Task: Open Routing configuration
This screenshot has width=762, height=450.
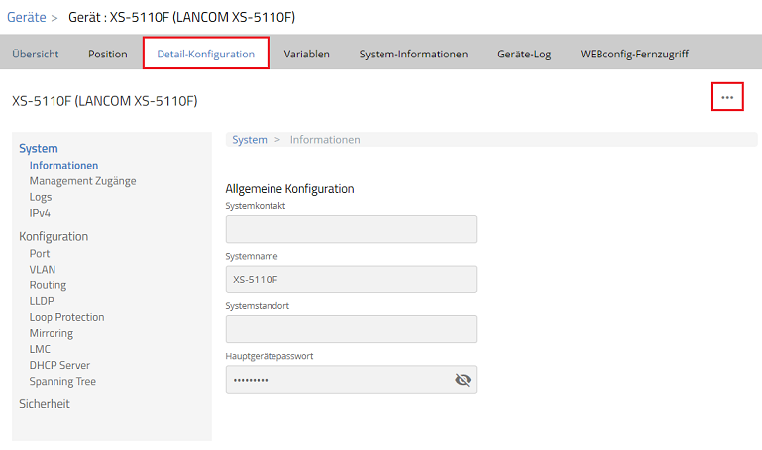Action: tap(48, 285)
